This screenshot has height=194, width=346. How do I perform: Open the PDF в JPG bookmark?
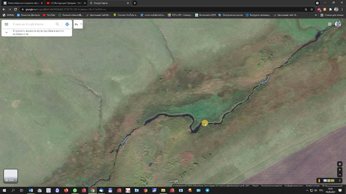click(180, 15)
